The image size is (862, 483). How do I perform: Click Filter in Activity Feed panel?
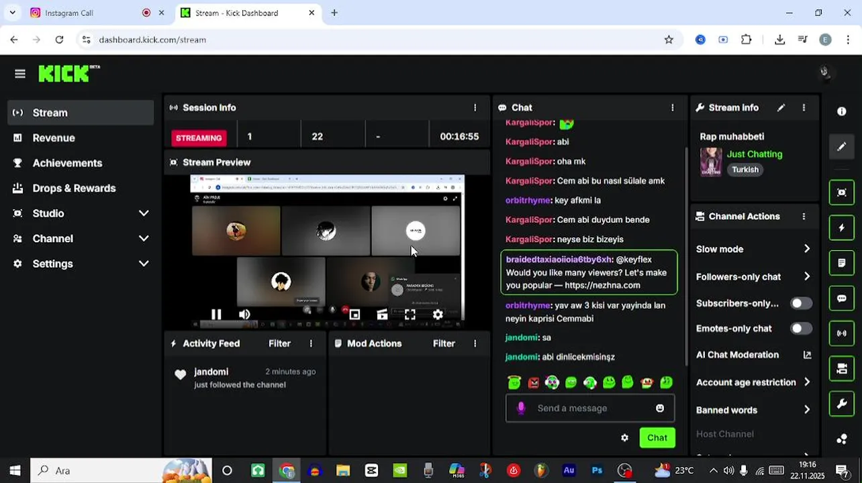[279, 343]
